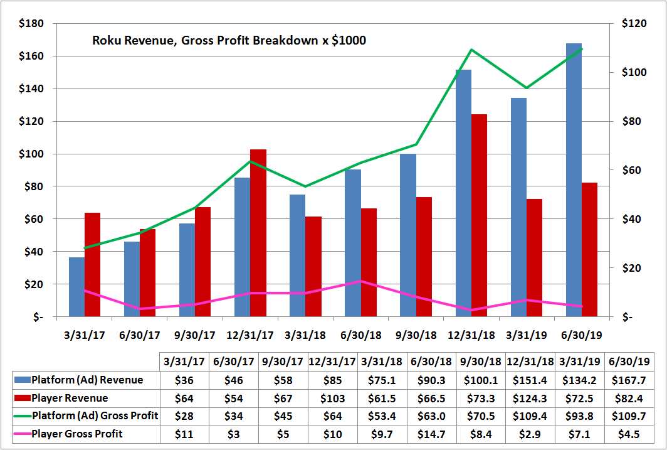This screenshot has width=667, height=450.
Task: Click the table header '12/31/18'
Action: click(x=530, y=362)
